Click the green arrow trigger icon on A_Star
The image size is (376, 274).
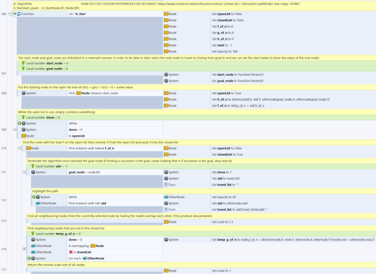[x=14, y=14]
